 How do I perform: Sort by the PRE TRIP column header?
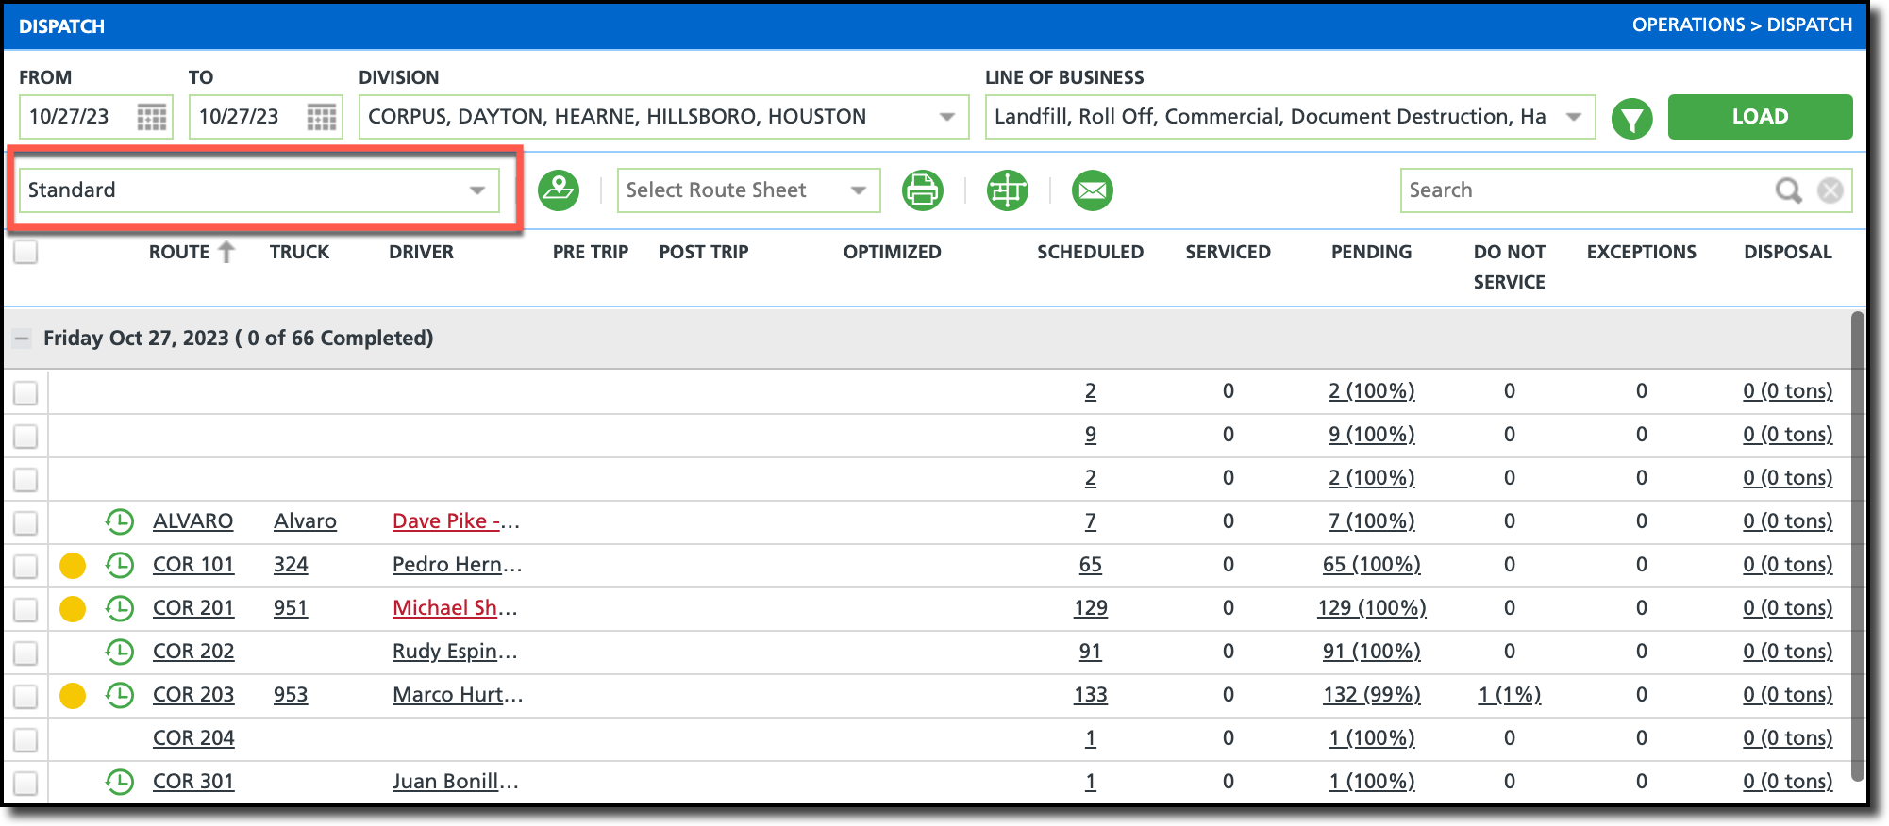pos(590,252)
